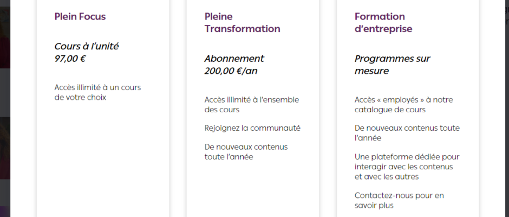Click Accès illimité à un cours text
Image resolution: width=509 pixels, height=217 pixels.
[x=97, y=92]
